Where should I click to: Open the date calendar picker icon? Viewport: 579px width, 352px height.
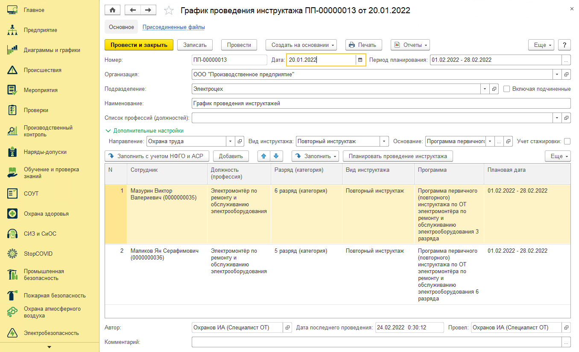click(x=360, y=60)
